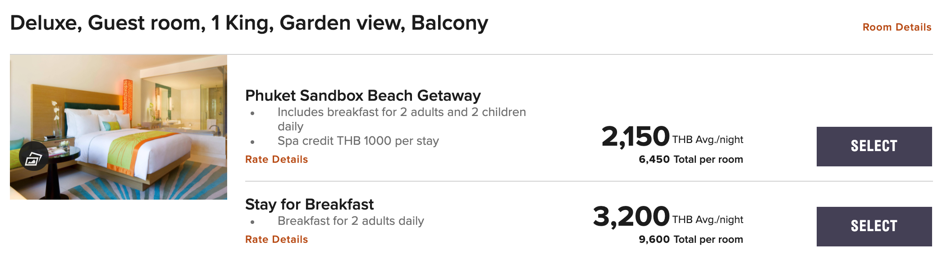
Task: Open the Room Details link
Action: click(896, 27)
